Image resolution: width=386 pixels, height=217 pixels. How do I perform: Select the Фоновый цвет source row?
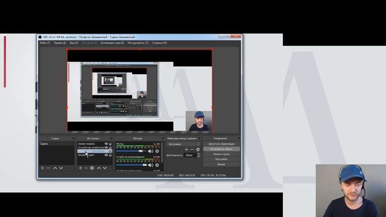coord(95,155)
